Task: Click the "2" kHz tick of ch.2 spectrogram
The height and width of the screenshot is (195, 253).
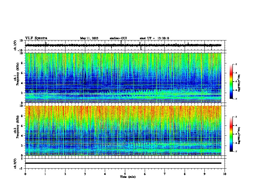Action: click(x=22, y=146)
